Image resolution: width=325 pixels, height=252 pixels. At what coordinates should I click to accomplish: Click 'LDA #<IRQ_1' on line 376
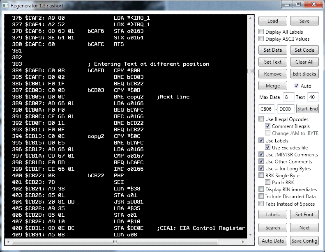(x=132, y=18)
